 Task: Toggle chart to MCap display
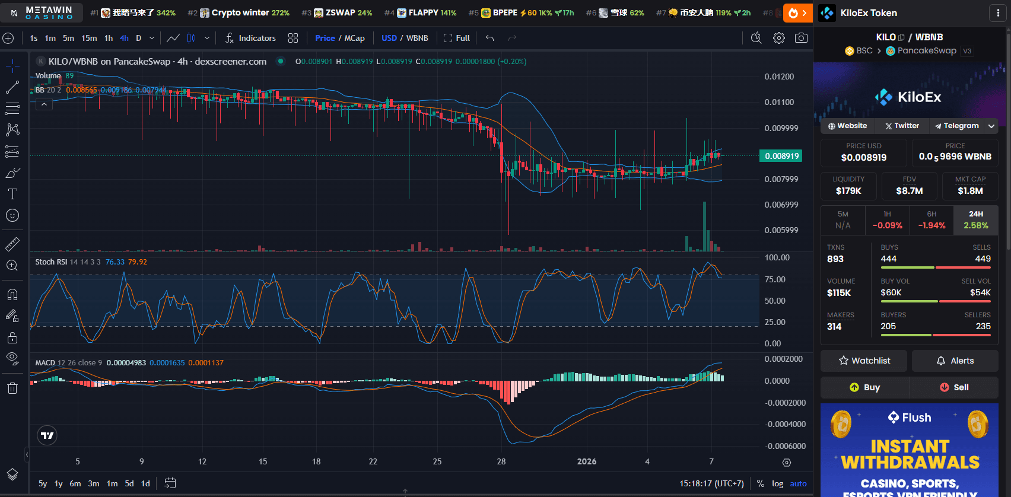[355, 38]
